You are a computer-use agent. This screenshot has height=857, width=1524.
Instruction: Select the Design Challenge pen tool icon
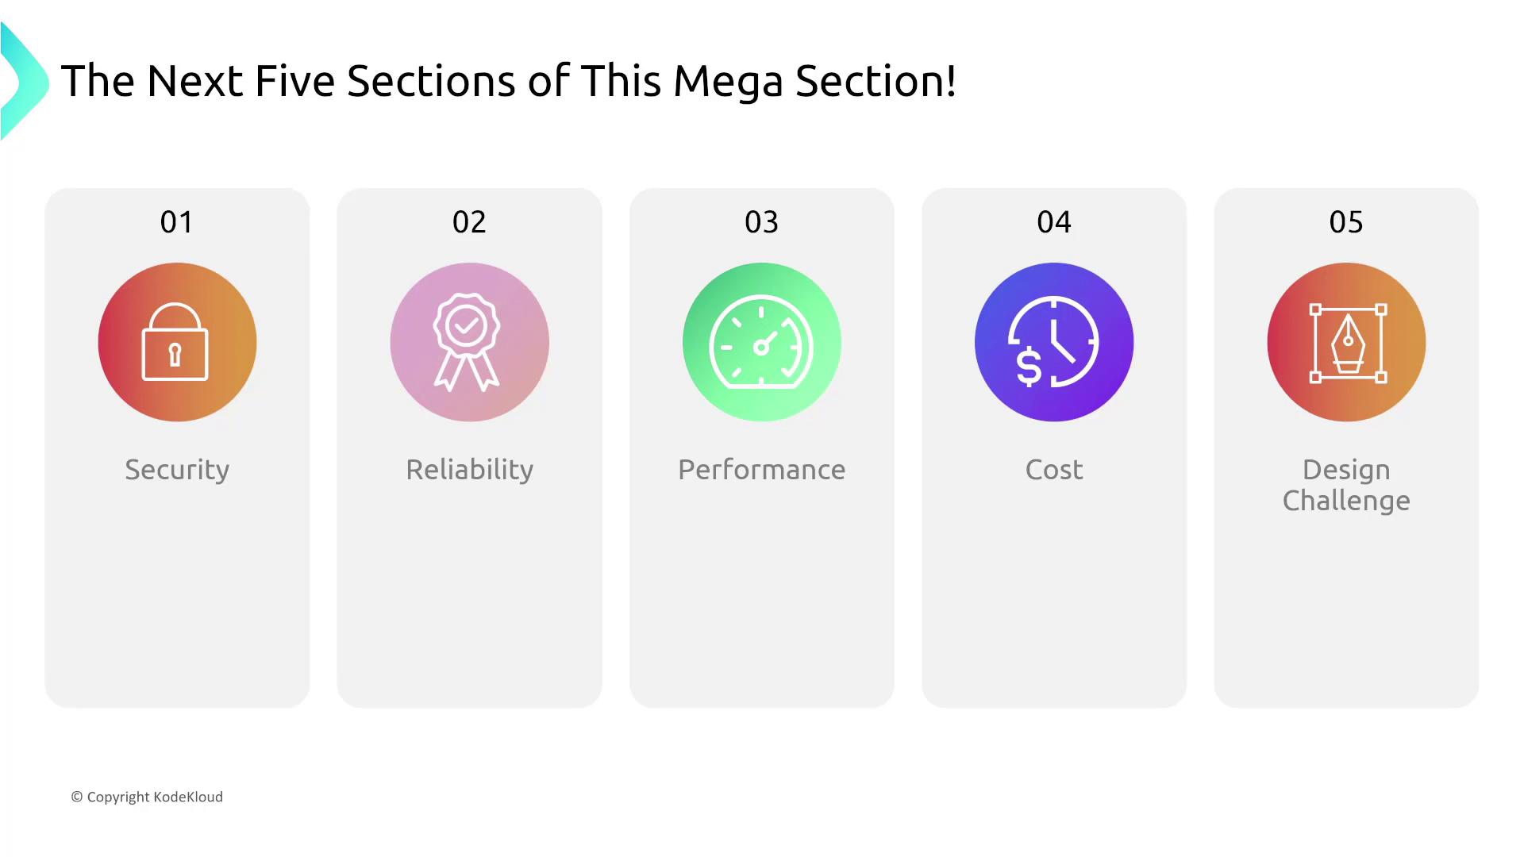coord(1346,342)
